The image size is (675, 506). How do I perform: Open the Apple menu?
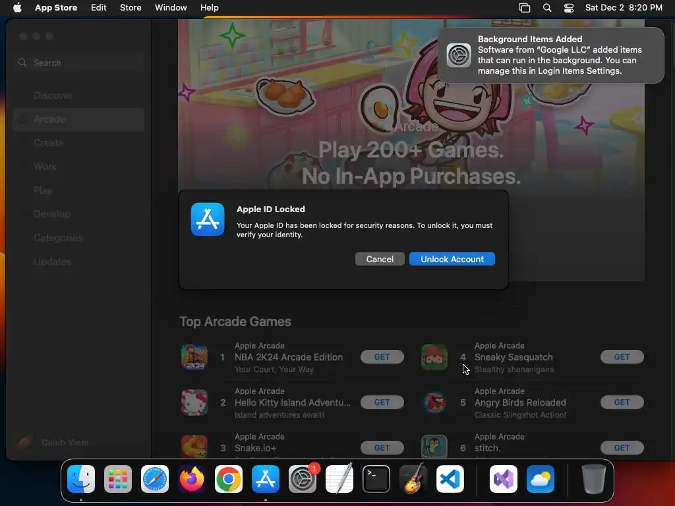[x=17, y=7]
